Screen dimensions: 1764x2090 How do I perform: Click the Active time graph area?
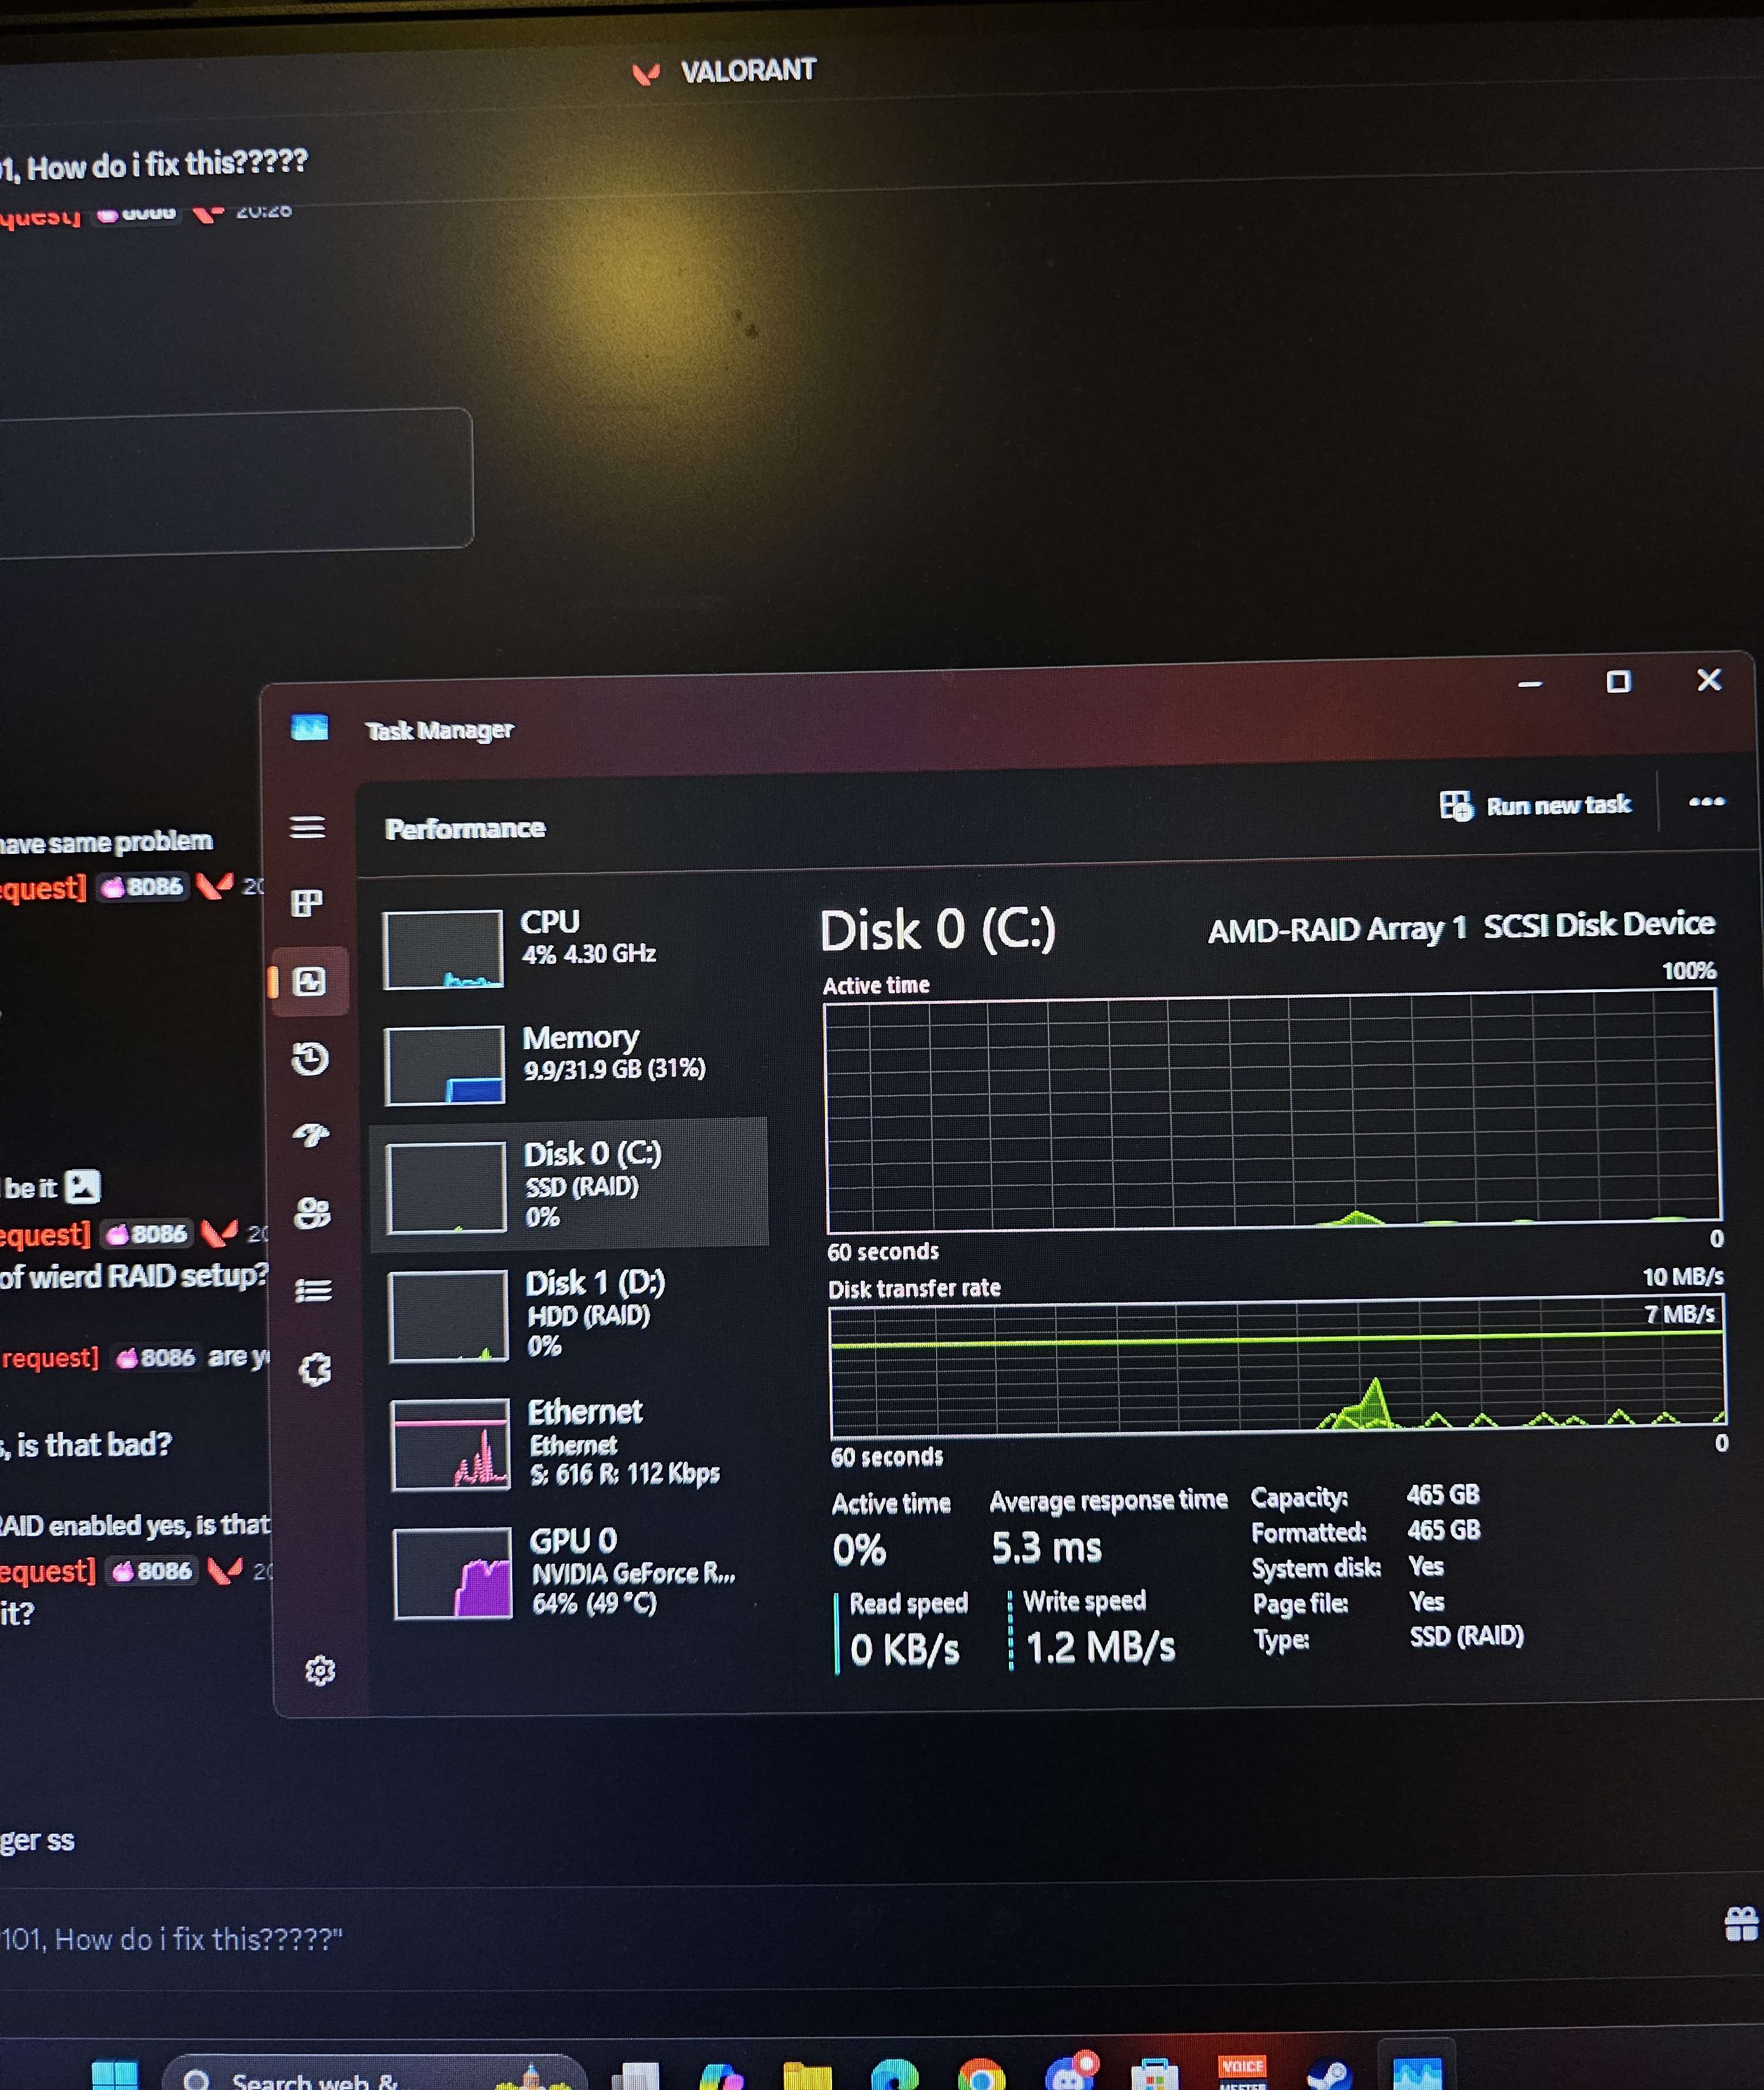pos(1273,1110)
